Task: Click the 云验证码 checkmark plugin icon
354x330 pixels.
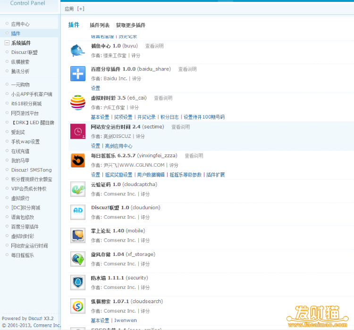Action: [x=78, y=189]
